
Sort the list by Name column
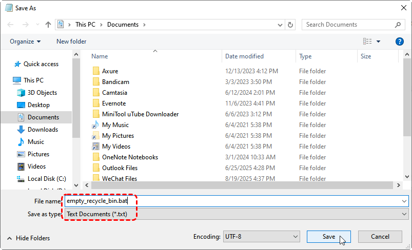pyautogui.click(x=100, y=56)
